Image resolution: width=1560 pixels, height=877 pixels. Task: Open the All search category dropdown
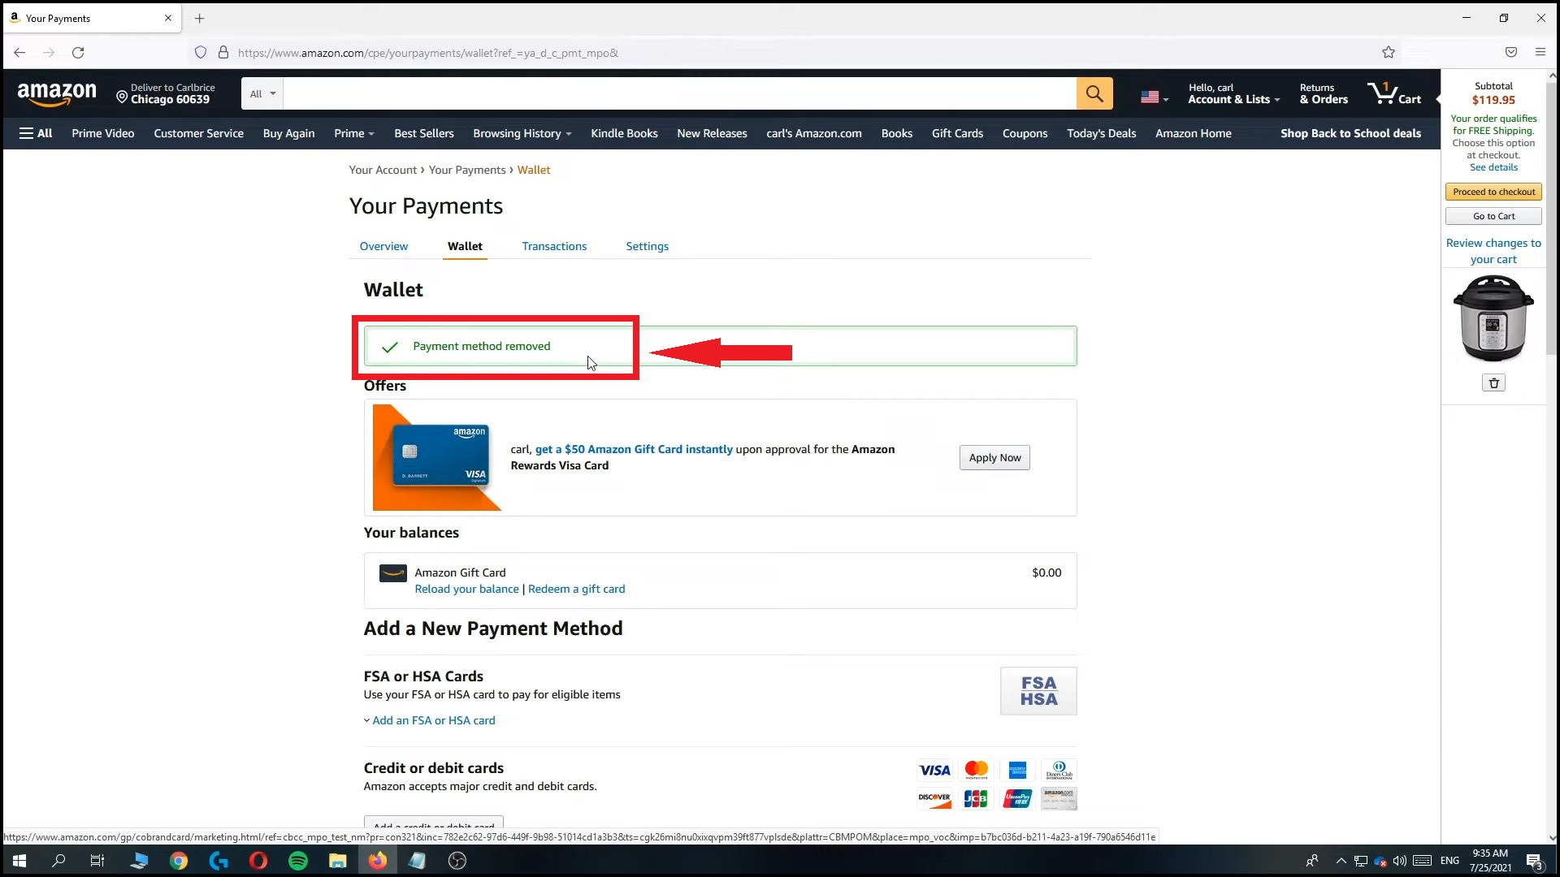click(x=262, y=93)
